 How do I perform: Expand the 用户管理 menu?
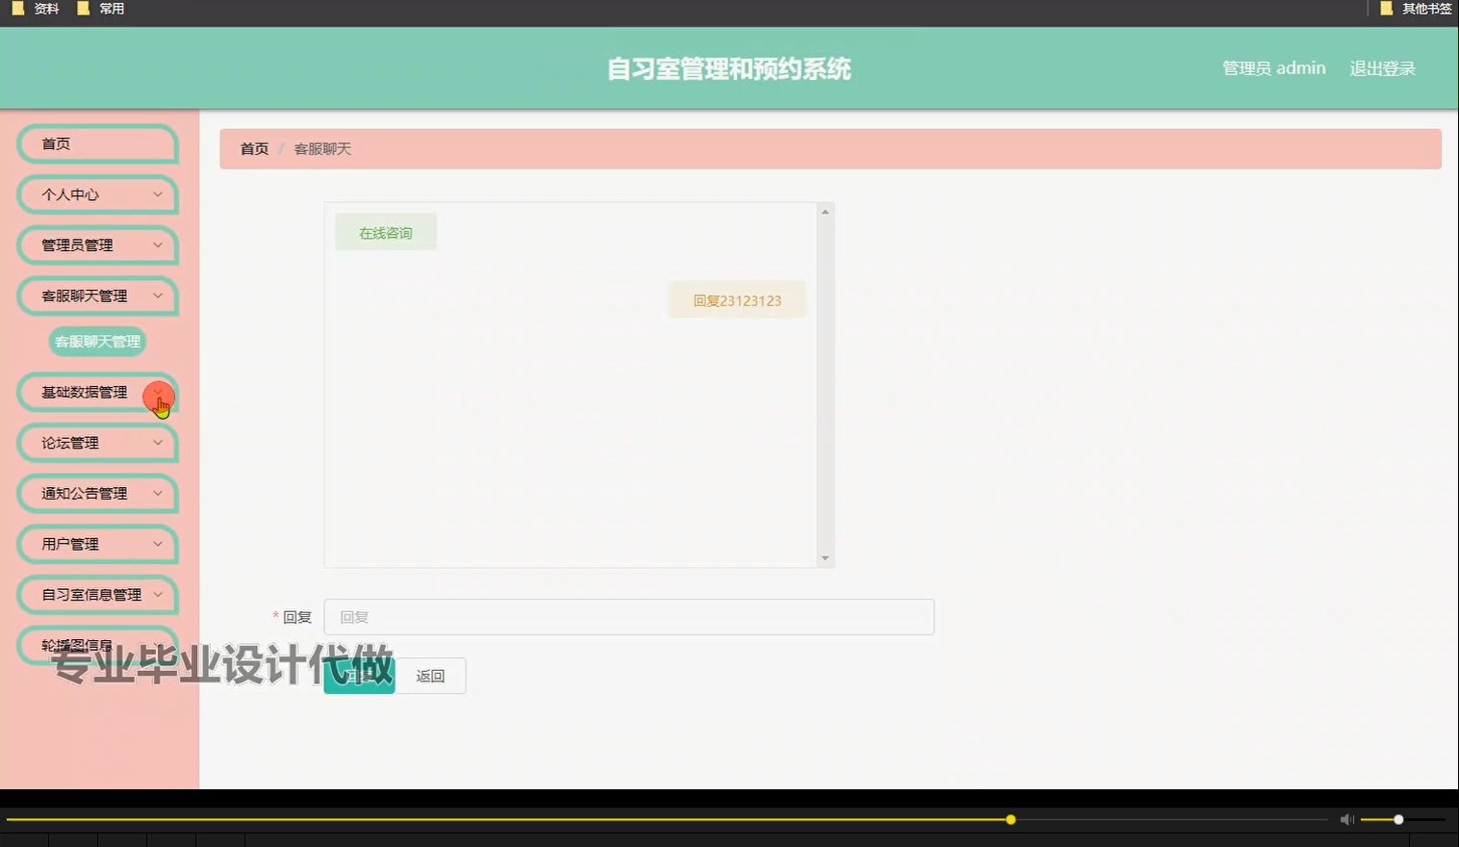pos(96,544)
